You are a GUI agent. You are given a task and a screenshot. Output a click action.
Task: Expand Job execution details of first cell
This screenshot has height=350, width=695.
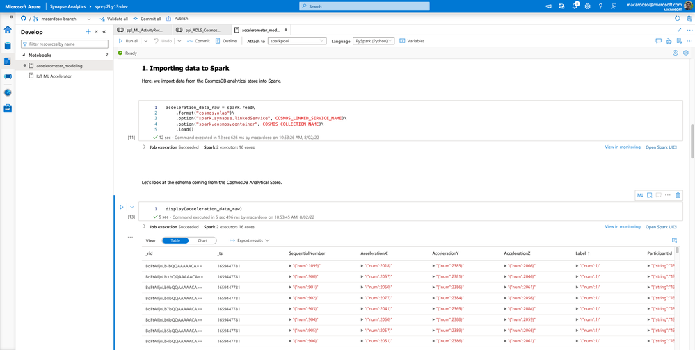coord(144,147)
